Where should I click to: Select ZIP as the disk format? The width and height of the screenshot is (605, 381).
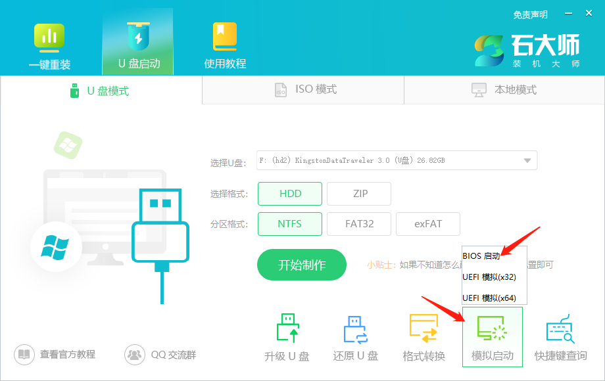[x=359, y=193]
